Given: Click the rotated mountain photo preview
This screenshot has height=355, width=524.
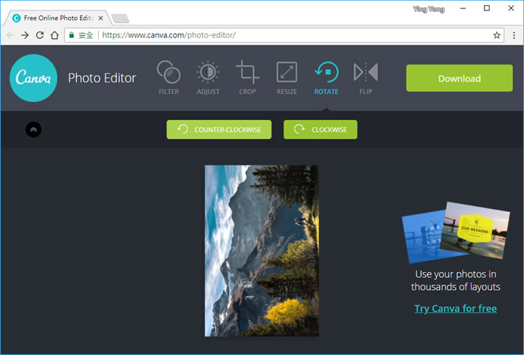Looking at the screenshot, I should click(261, 250).
